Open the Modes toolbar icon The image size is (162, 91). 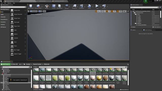tap(47, 7)
